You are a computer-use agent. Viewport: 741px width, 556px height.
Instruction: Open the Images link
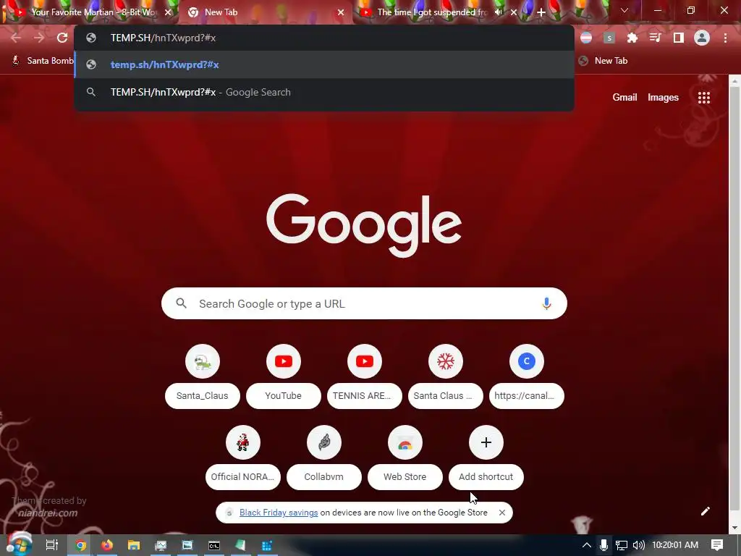[x=663, y=98]
